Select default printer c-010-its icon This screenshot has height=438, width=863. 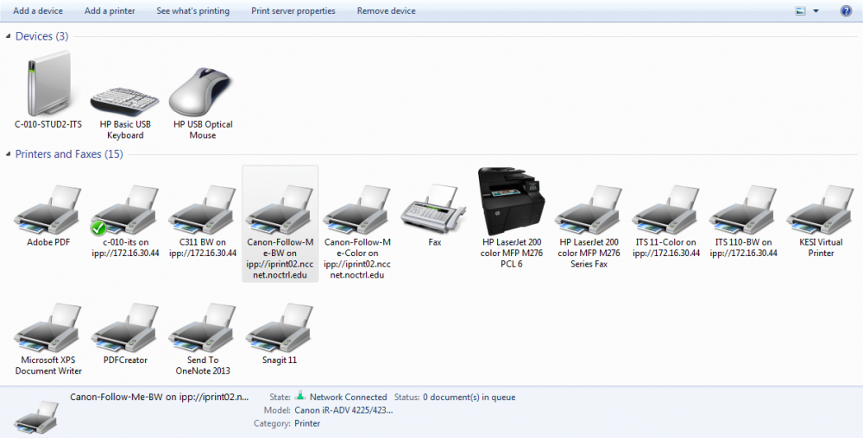(125, 210)
